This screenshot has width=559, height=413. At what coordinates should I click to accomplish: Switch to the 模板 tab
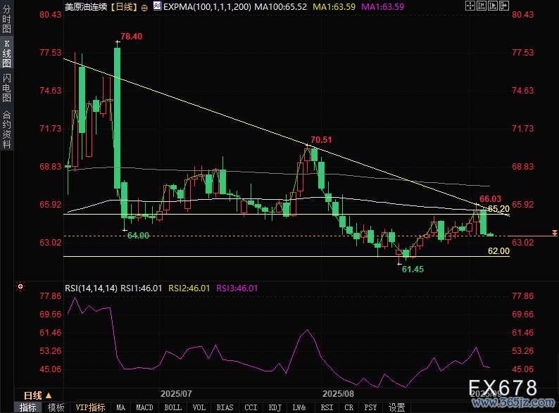[56, 407]
